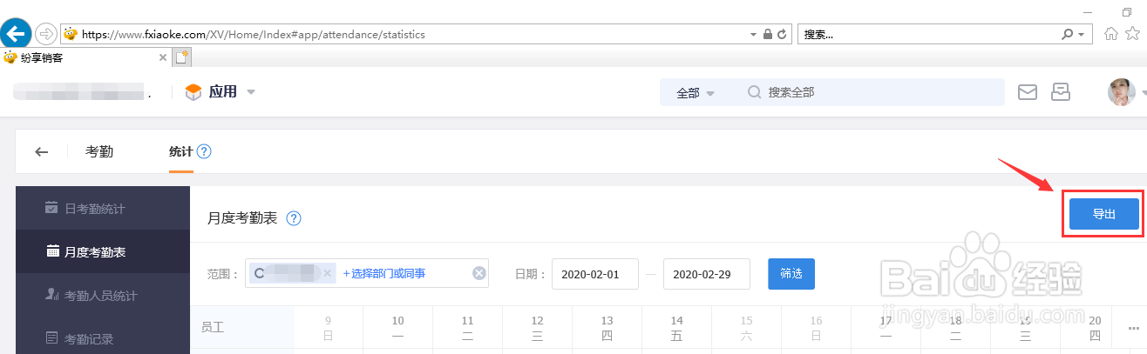The height and width of the screenshot is (354, 1147).
Task: Click the 筛选 filter button
Action: (x=791, y=273)
